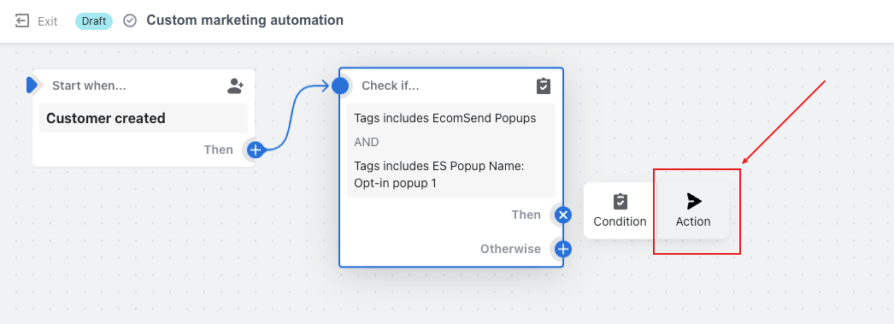The image size is (894, 324).
Task: Choose Action from the step picker
Action: click(693, 210)
